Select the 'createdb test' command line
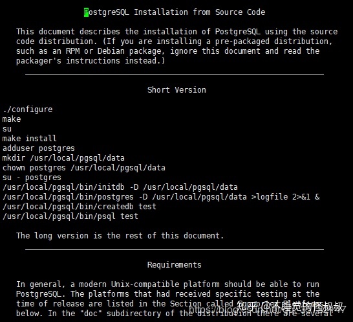Viewport: 353px width, 322px height. pyautogui.click(x=80, y=207)
